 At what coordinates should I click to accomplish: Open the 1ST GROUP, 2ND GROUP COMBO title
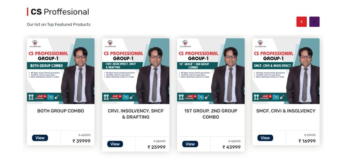click(x=211, y=114)
